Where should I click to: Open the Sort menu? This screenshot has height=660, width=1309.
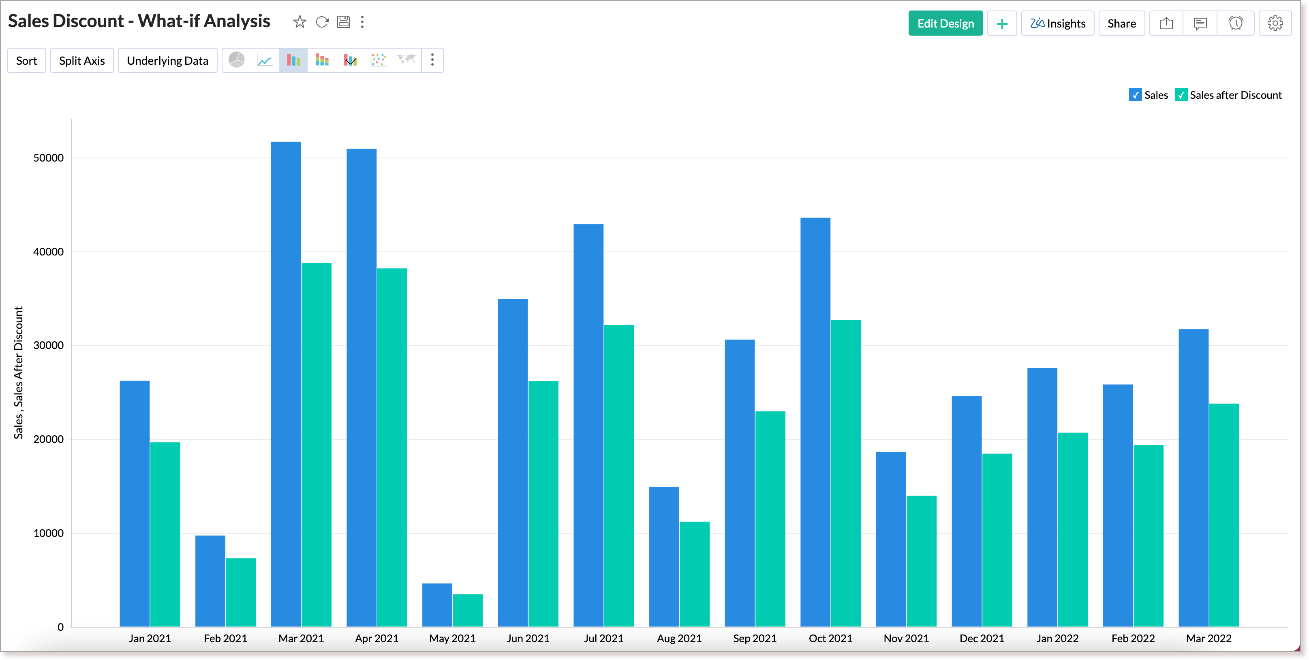point(26,60)
